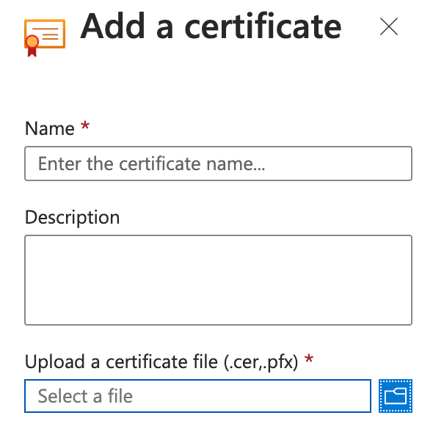Click the Description label text
The width and height of the screenshot is (433, 440).
point(72,218)
